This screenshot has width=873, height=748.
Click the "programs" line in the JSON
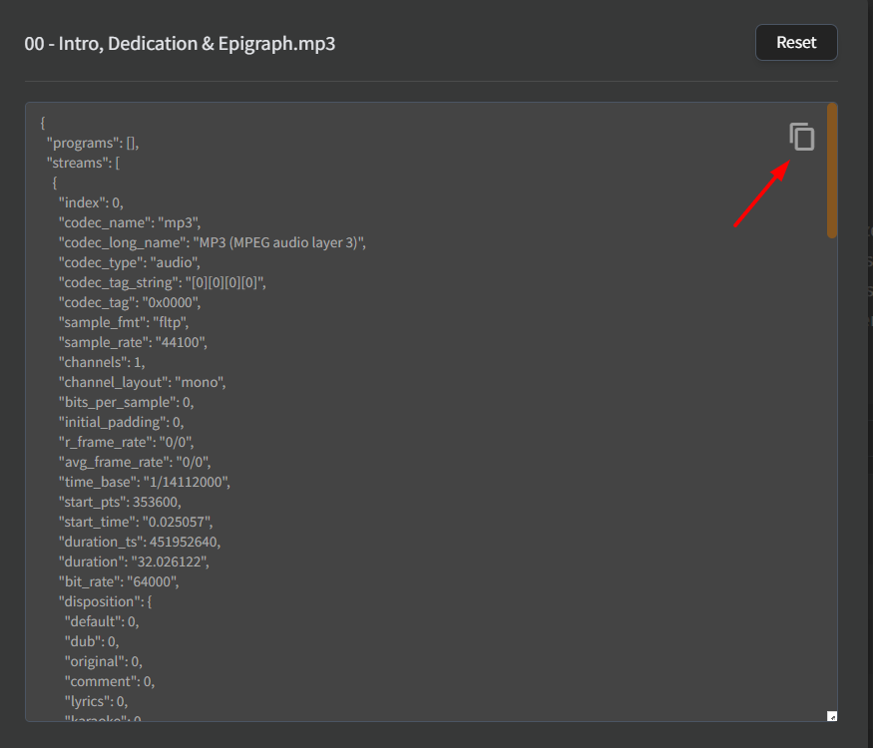pos(99,143)
